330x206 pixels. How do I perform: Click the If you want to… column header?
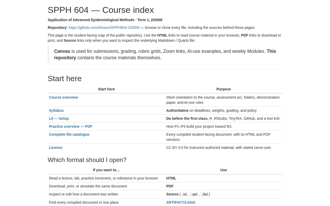coord(106,170)
